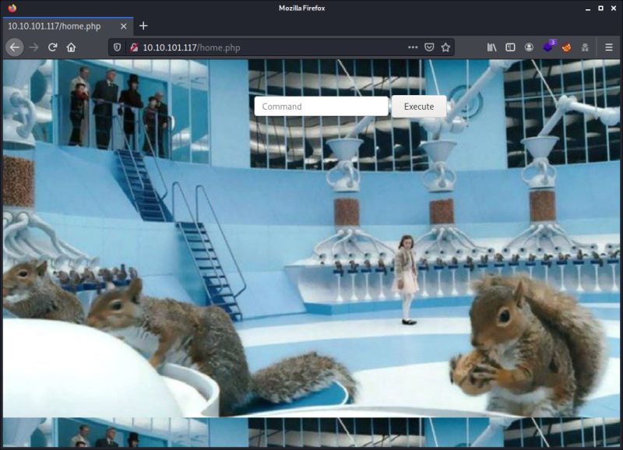Viewport: 623px width, 450px height.
Task: Click inside the Command input field
Action: point(322,106)
